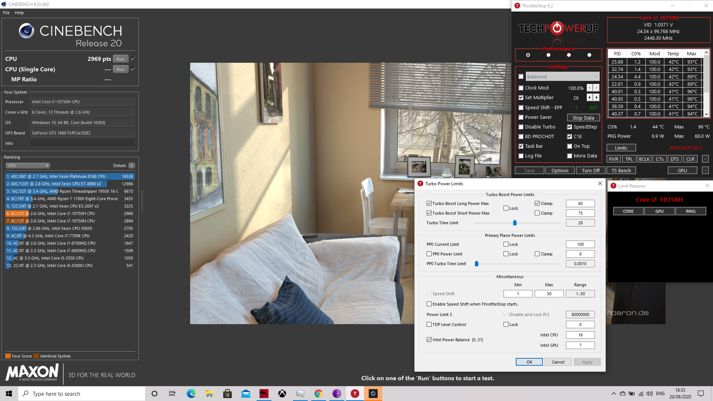Open File Explorer from taskbar

click(x=209, y=394)
